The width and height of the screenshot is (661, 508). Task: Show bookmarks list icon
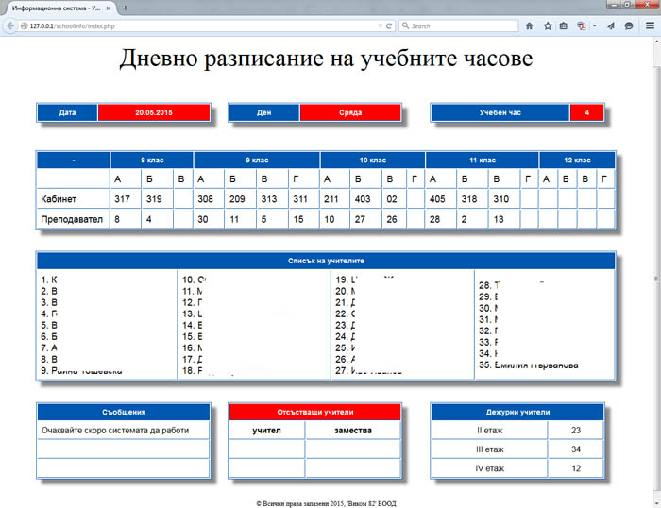[x=563, y=26]
